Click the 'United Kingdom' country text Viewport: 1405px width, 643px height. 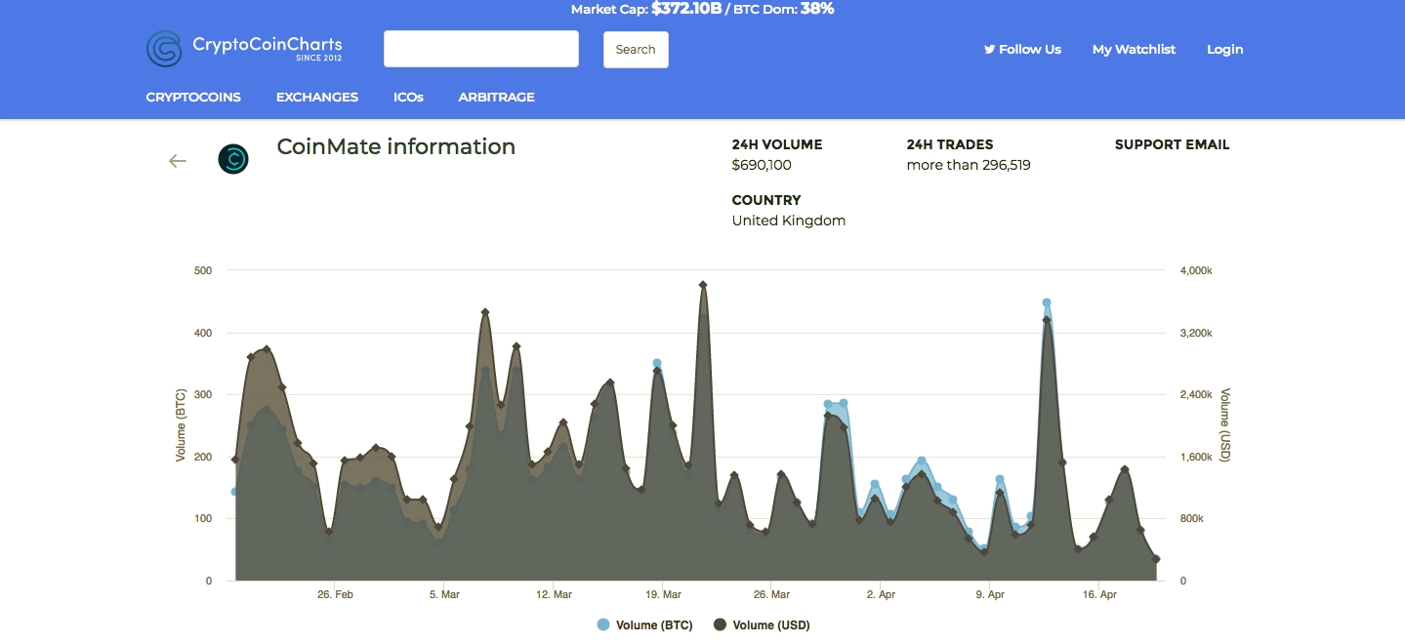(789, 221)
